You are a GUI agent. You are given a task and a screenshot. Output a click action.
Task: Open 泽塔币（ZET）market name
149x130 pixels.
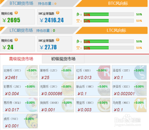(x=121, y=70)
